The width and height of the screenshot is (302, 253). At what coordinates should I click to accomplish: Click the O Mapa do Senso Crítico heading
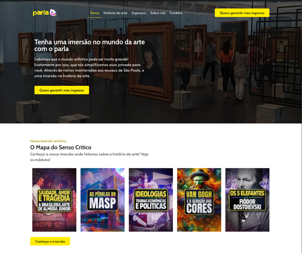coord(61,147)
